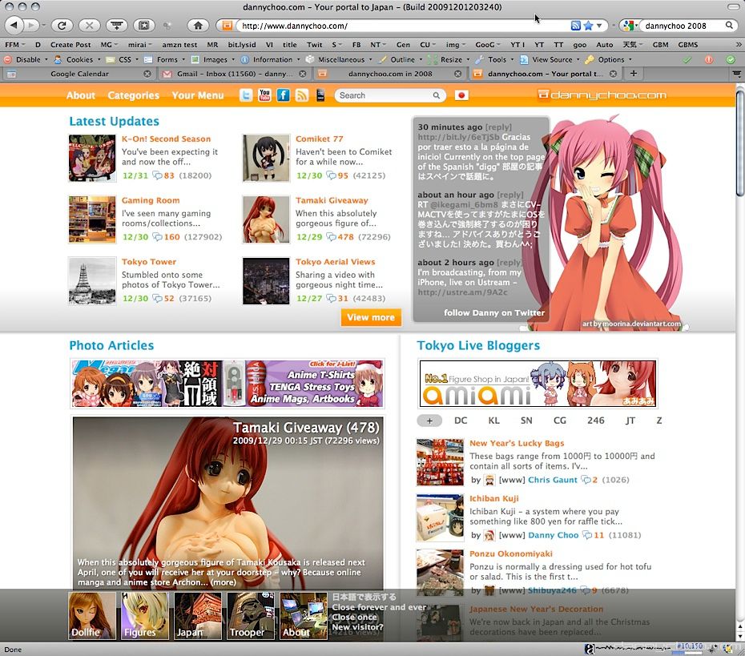Switch to the Google Calendar tab

tap(79, 74)
